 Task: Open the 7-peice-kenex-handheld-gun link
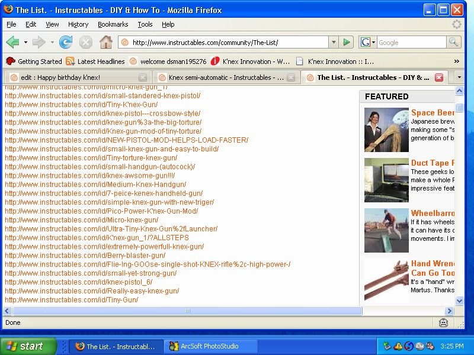pos(104,193)
